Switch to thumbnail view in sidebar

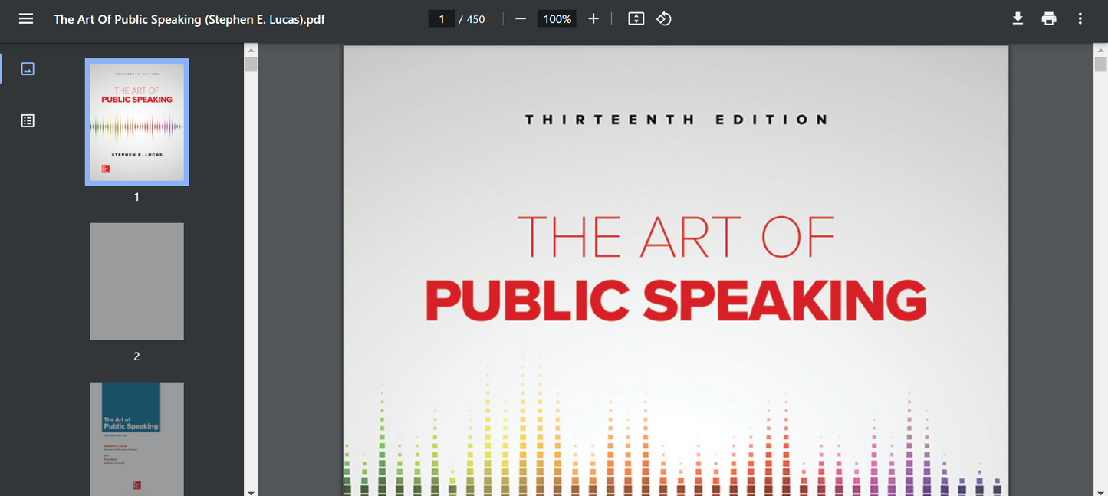[28, 68]
